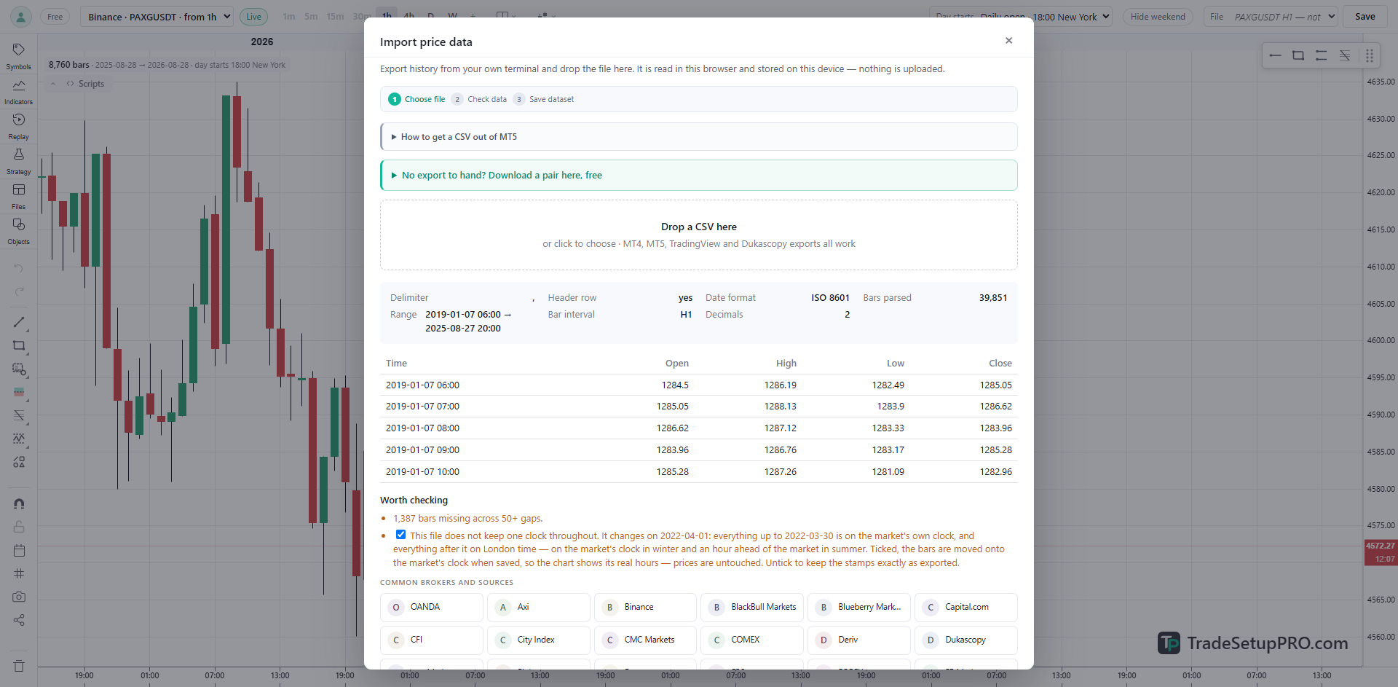This screenshot has height=687, width=1398.
Task: Select the pattern zigzag tool
Action: click(19, 439)
